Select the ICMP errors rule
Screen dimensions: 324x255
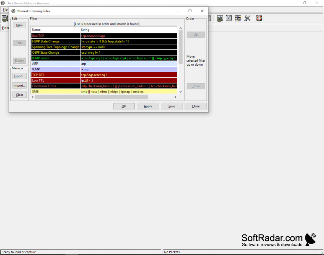pyautogui.click(x=104, y=58)
